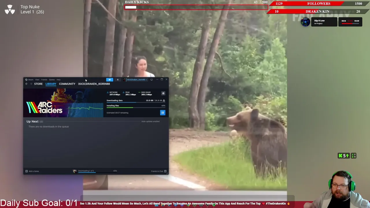This screenshot has height=208, width=370.
Task: Click the download arrow icon beside 26.9 GB
Action: (164, 101)
